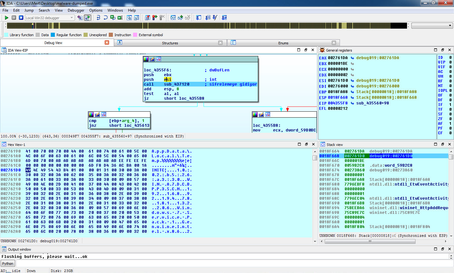Click group nodes icon on loc_4355F6 block
The image size is (454, 273).
pos(159,59)
